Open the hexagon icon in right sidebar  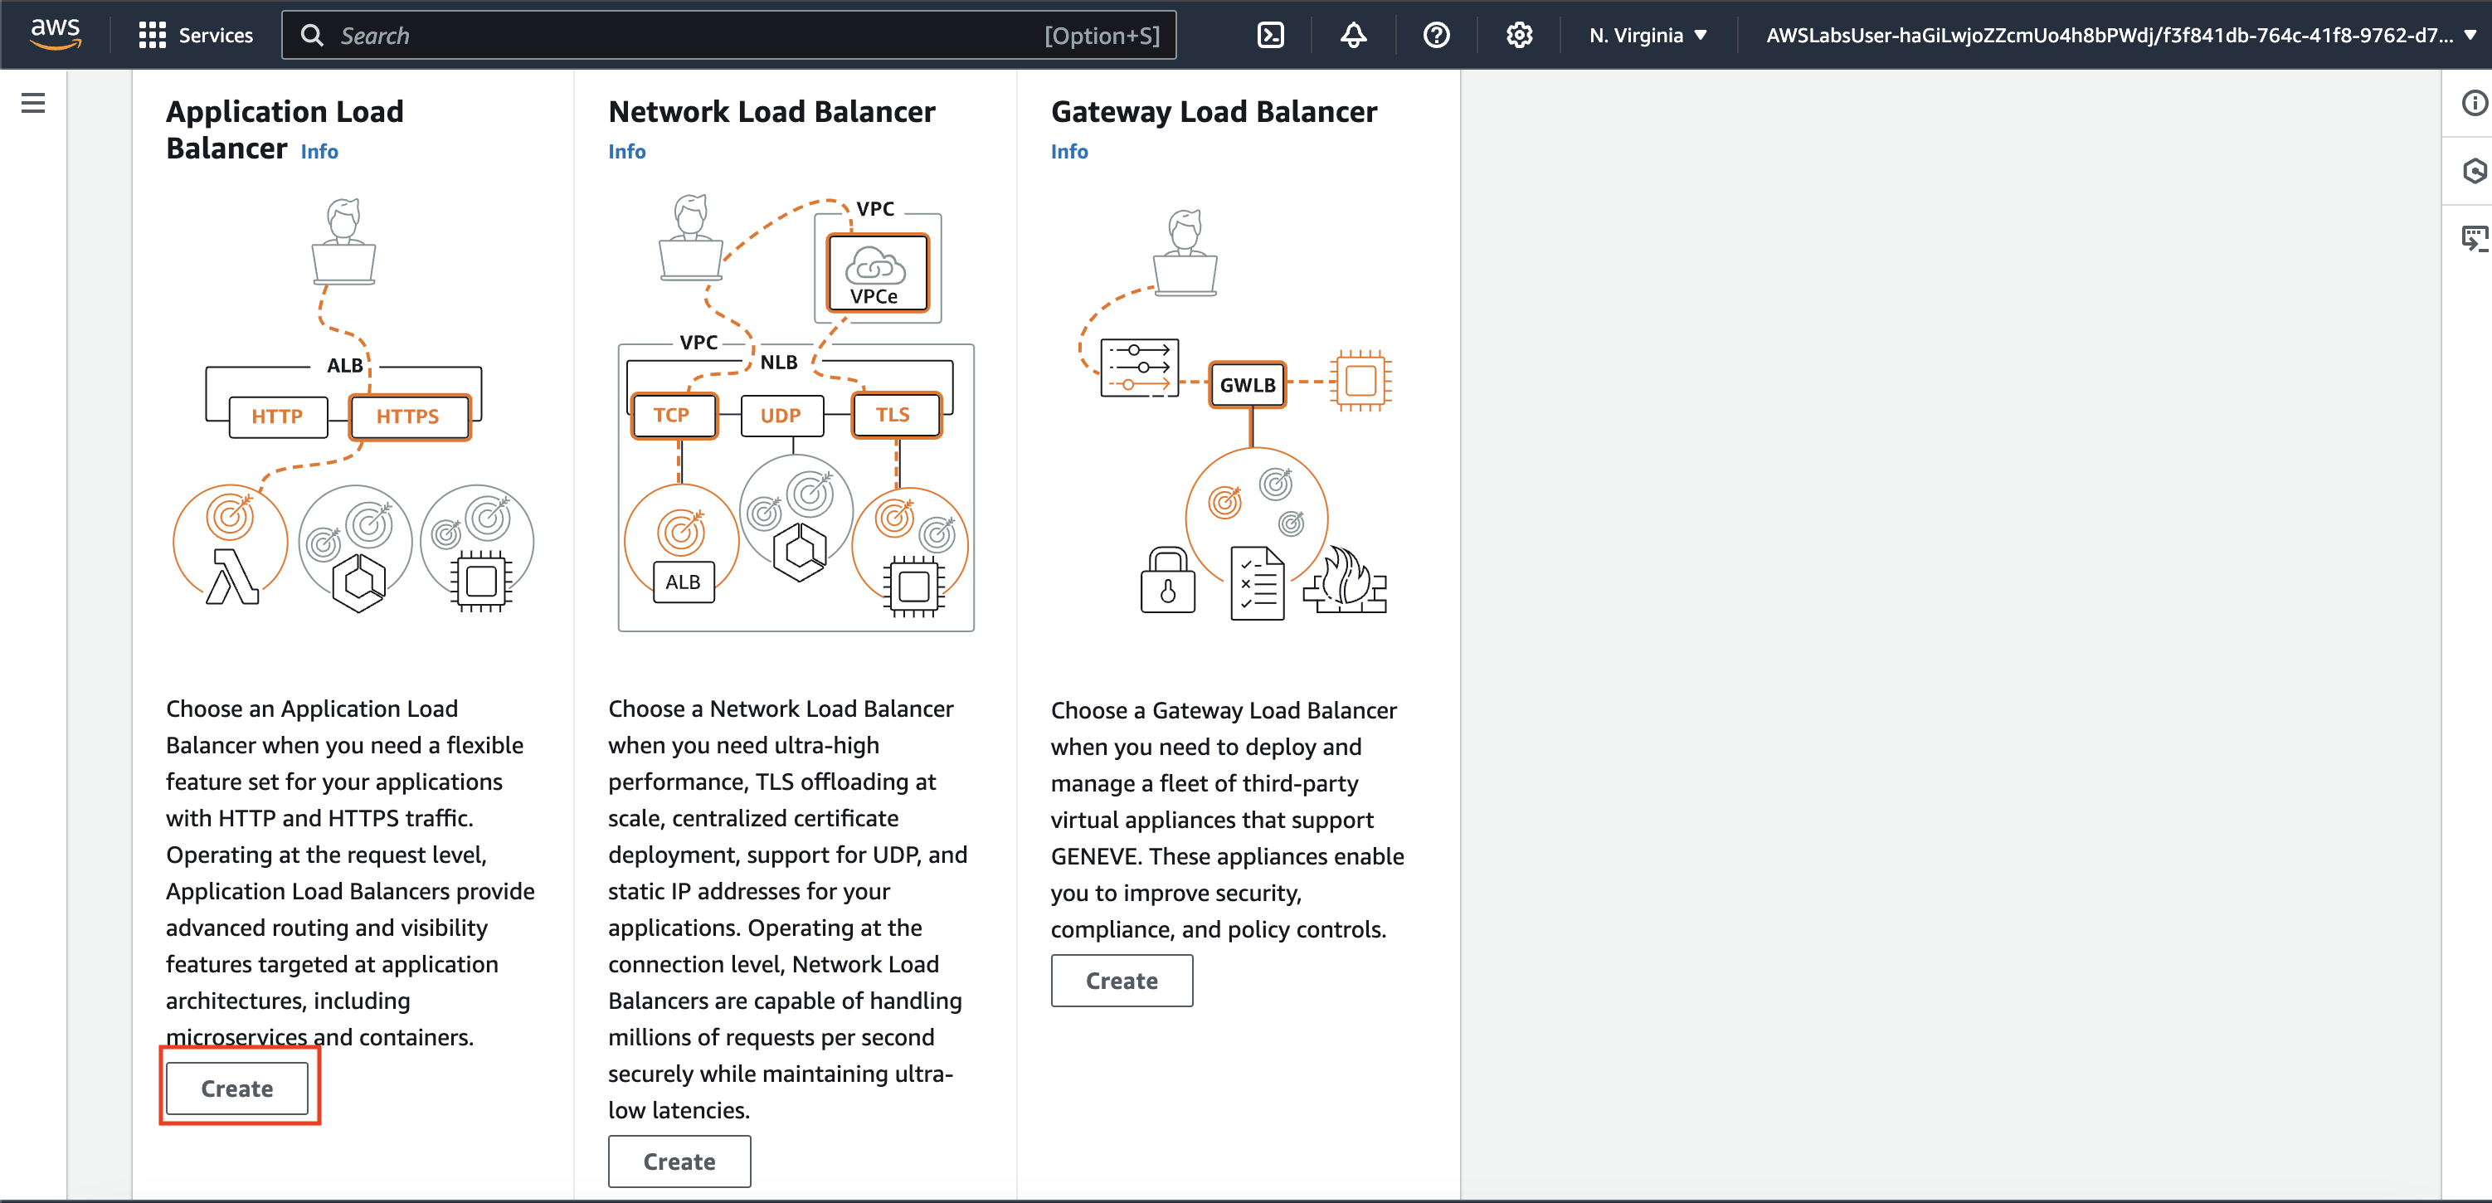(x=2473, y=171)
